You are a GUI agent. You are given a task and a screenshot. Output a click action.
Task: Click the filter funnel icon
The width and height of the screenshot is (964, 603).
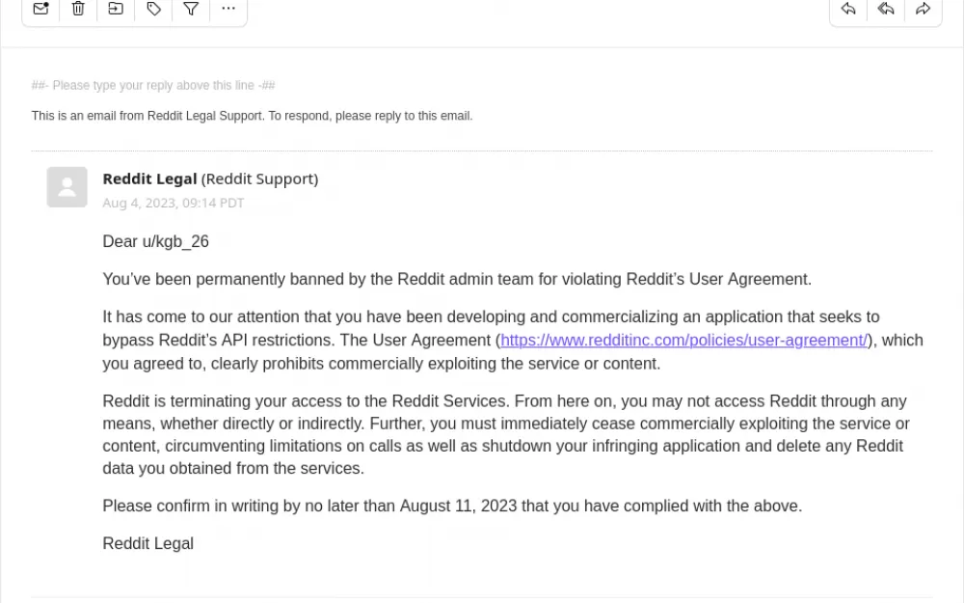click(x=191, y=9)
